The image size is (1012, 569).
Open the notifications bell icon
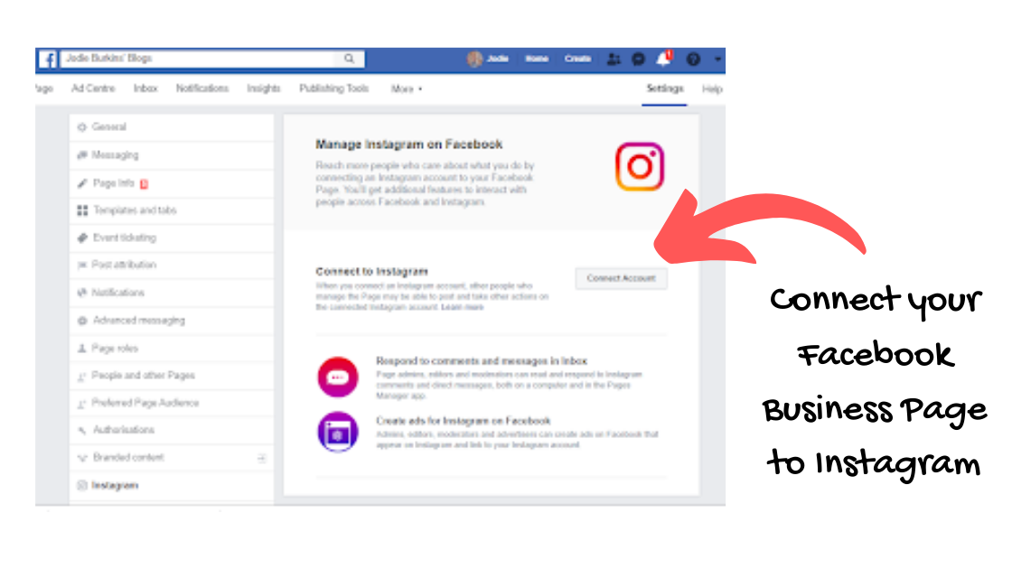click(x=663, y=59)
